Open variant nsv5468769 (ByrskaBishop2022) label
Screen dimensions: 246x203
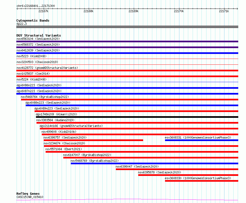pos(95,161)
